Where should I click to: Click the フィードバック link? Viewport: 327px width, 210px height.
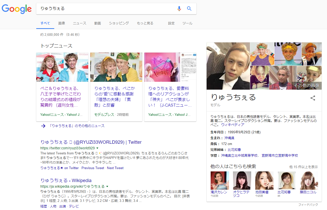click(x=307, y=204)
